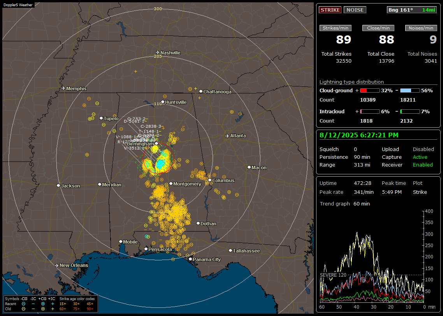Click the Close/min button
443x316 pixels.
tap(378, 28)
